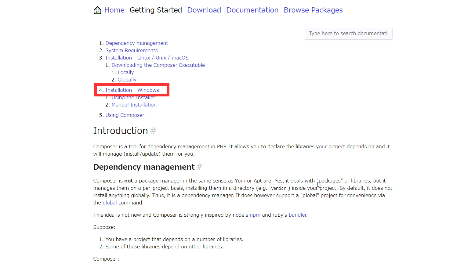Click the anchor hash beside Introduction heading
Viewport: 475px width, 267px height.
click(153, 131)
